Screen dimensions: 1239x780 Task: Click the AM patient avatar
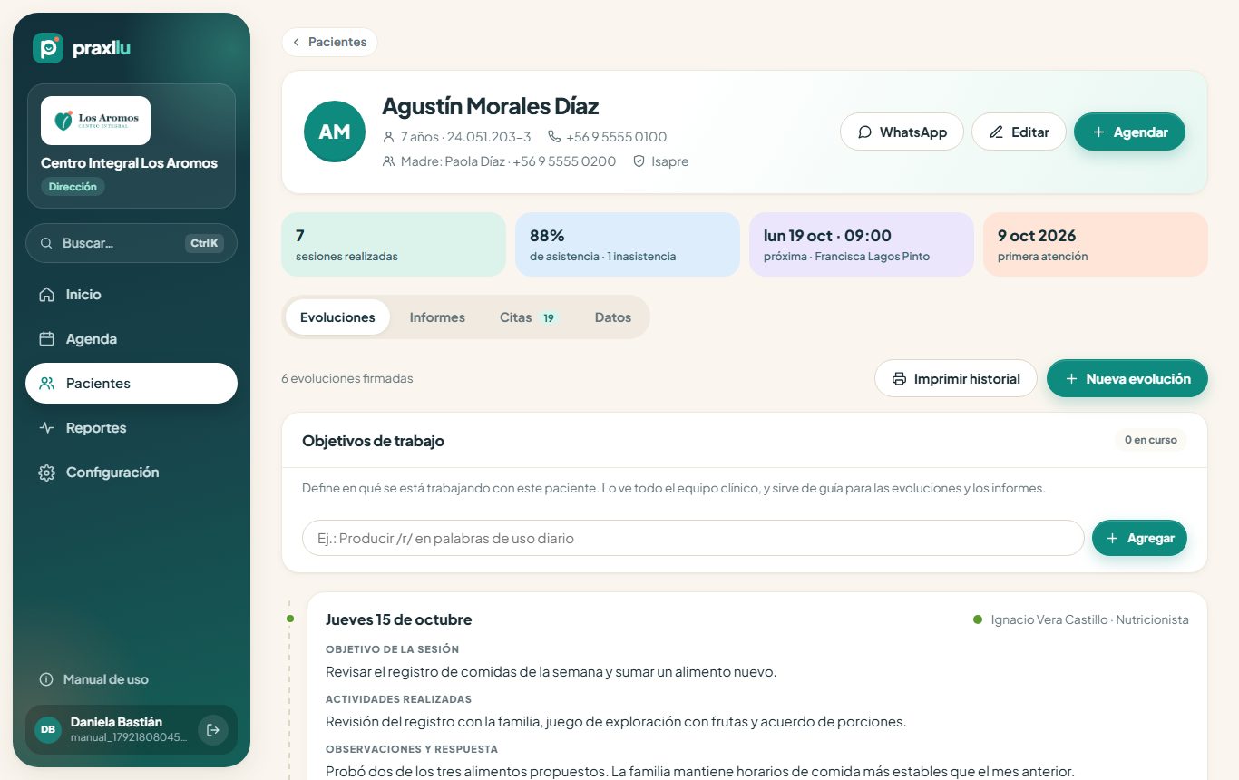(x=335, y=132)
